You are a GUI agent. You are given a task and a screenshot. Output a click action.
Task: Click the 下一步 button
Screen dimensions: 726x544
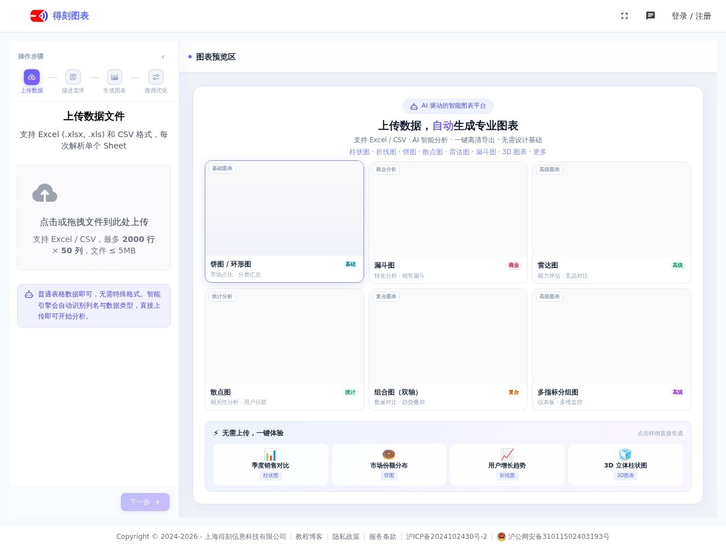(x=145, y=502)
